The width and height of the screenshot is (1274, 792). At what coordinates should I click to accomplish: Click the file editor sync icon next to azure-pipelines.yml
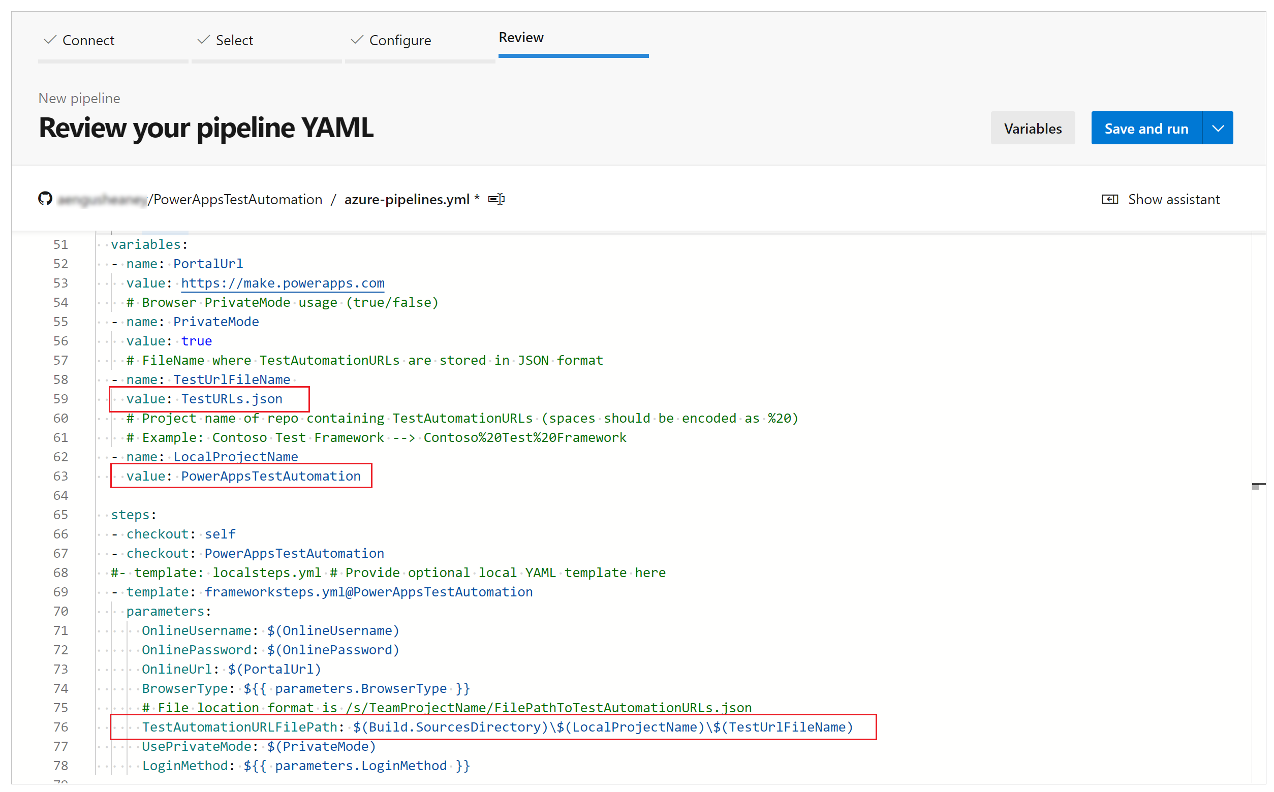(499, 199)
